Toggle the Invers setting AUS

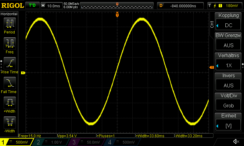point(228,82)
